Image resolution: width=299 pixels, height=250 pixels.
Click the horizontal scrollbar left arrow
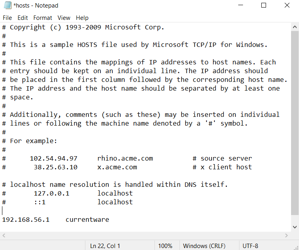[x=4, y=236]
